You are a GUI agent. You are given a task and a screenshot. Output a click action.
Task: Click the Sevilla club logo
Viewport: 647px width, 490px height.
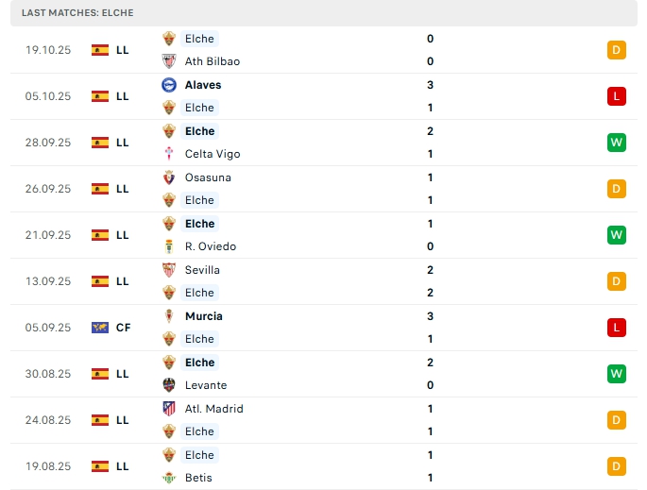click(169, 270)
